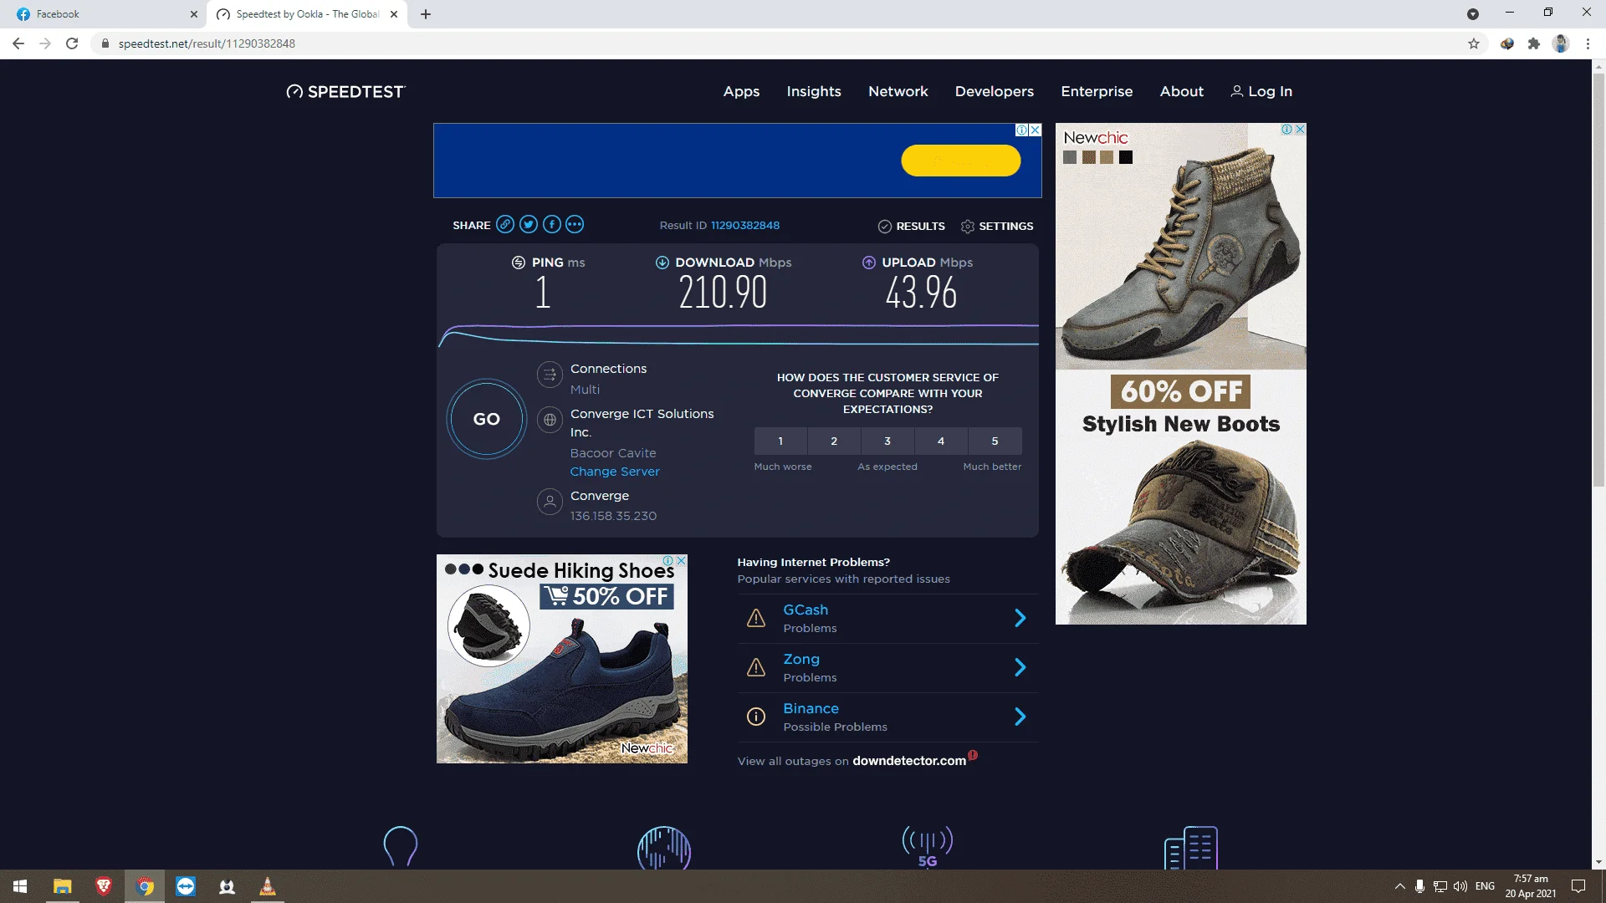
Task: Click the GCash warning icon
Action: [x=756, y=618]
